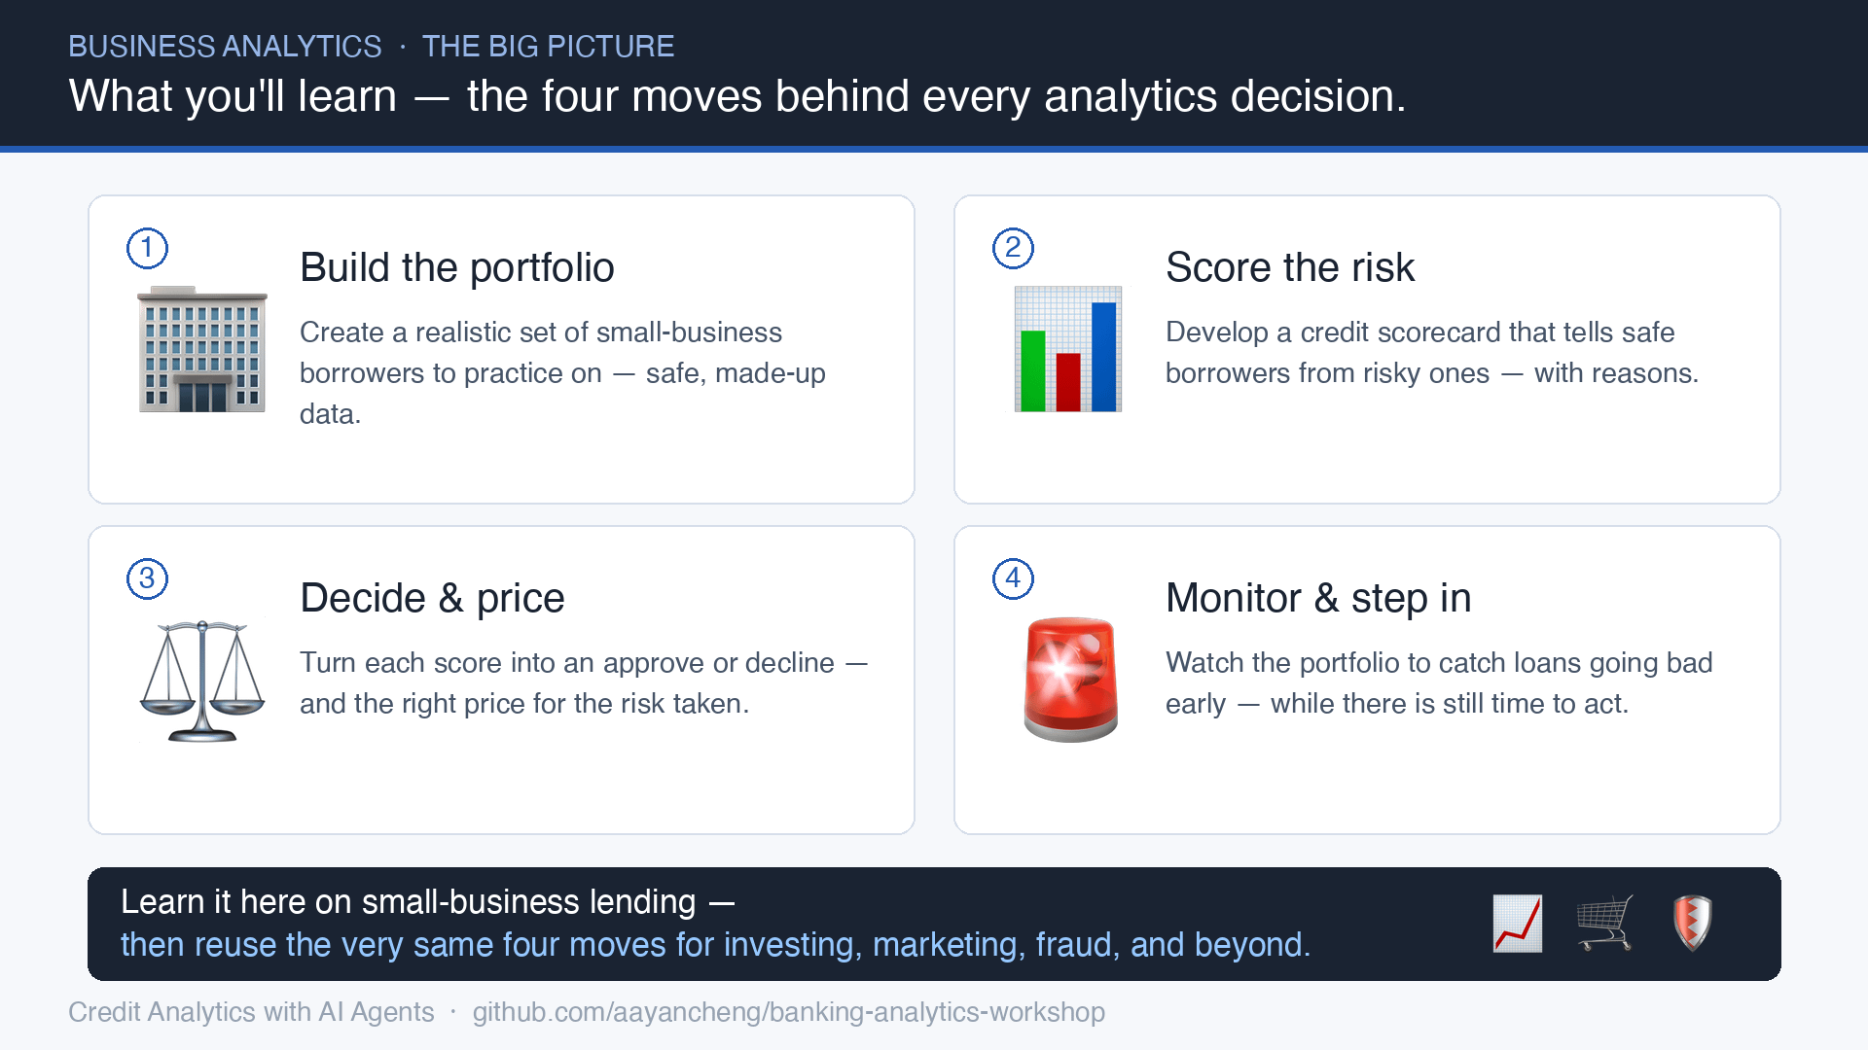Screen dimensions: 1868x1050
Task: Click the circled number 4 badge
Action: point(1013,578)
